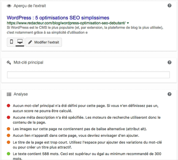The width and height of the screenshot is (178, 160).
Task: Open help icon in Analyse section
Action: click(x=170, y=94)
